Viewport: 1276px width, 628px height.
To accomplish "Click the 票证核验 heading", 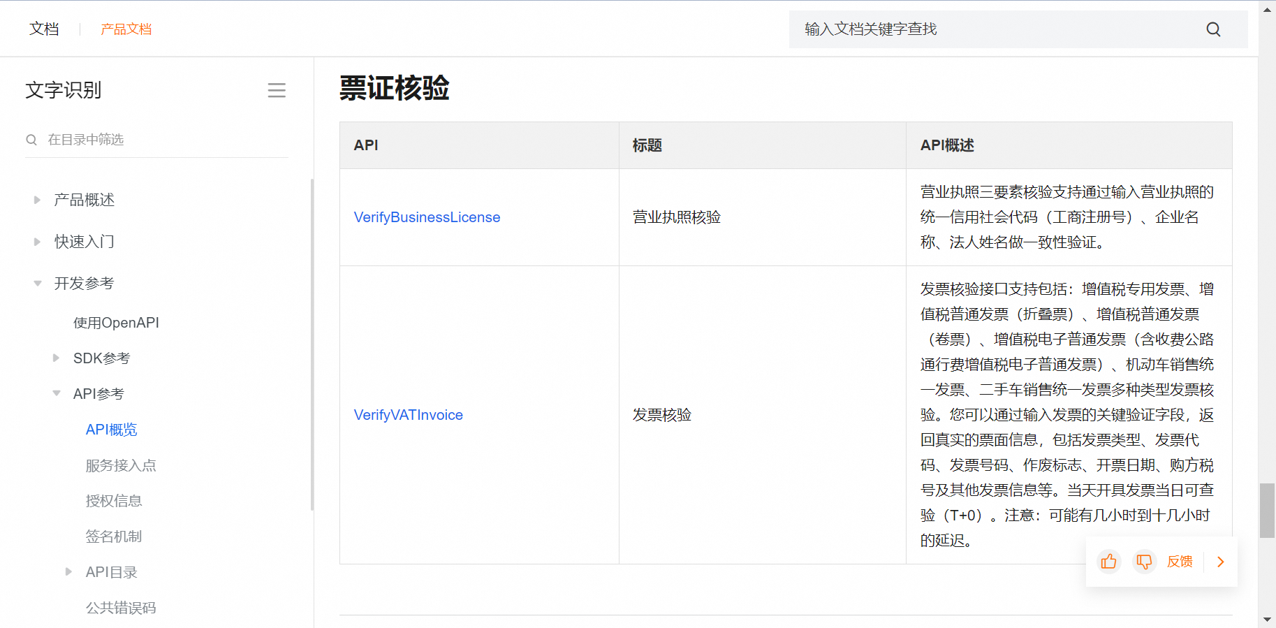I will tap(395, 89).
